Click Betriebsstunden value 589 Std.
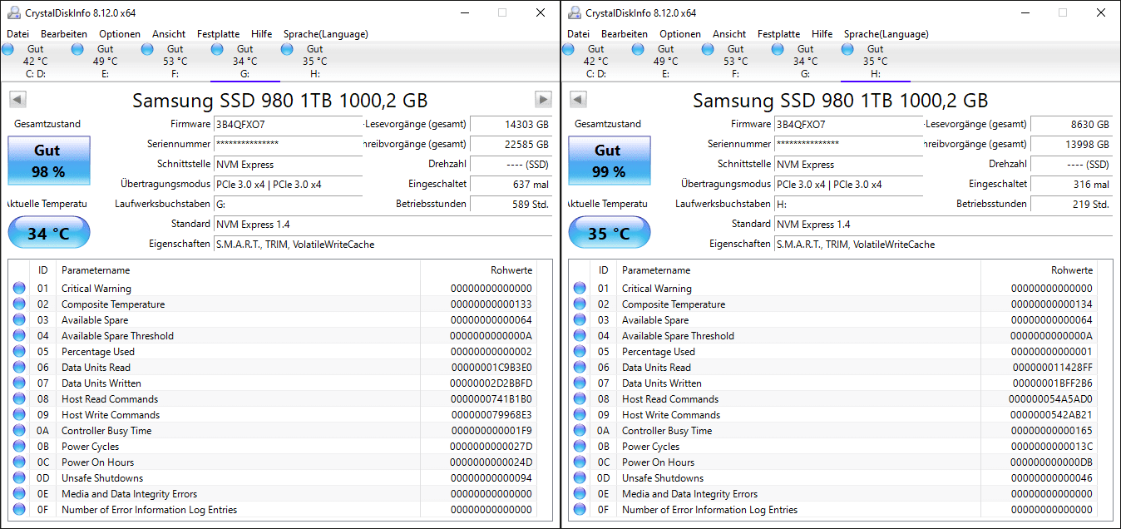 [511, 204]
